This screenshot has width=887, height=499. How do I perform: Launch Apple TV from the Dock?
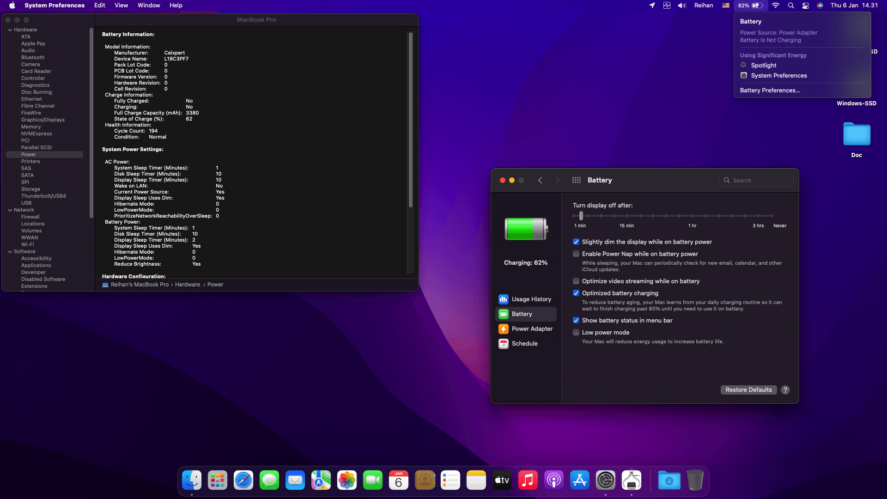point(502,481)
